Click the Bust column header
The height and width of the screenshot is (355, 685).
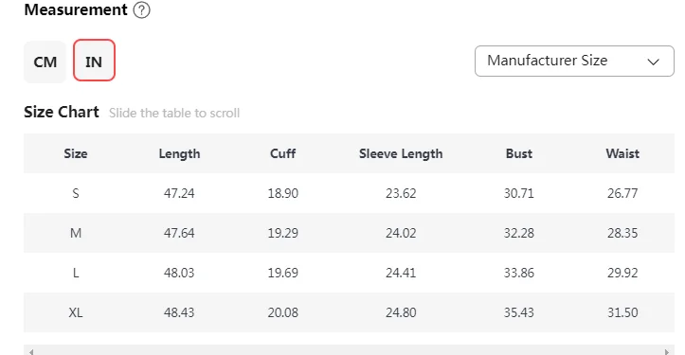(x=519, y=153)
